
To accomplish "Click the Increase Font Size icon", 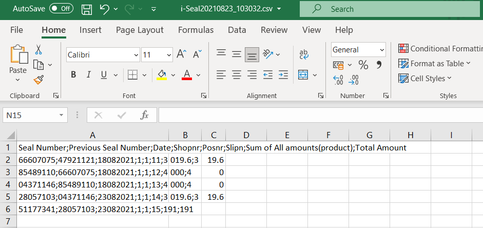I will coord(182,54).
